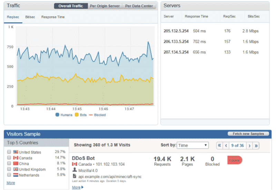
Task: Check the United States country checkbox
Action: coord(9,152)
